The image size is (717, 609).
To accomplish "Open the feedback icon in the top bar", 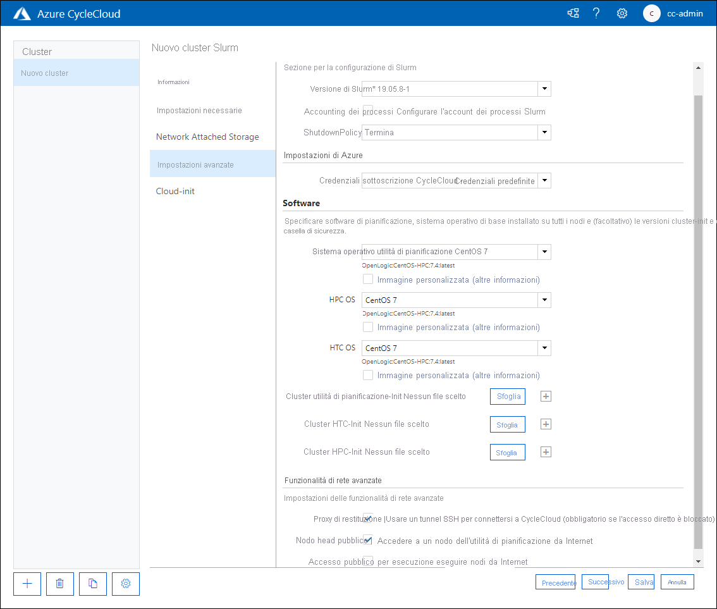I will pos(573,13).
